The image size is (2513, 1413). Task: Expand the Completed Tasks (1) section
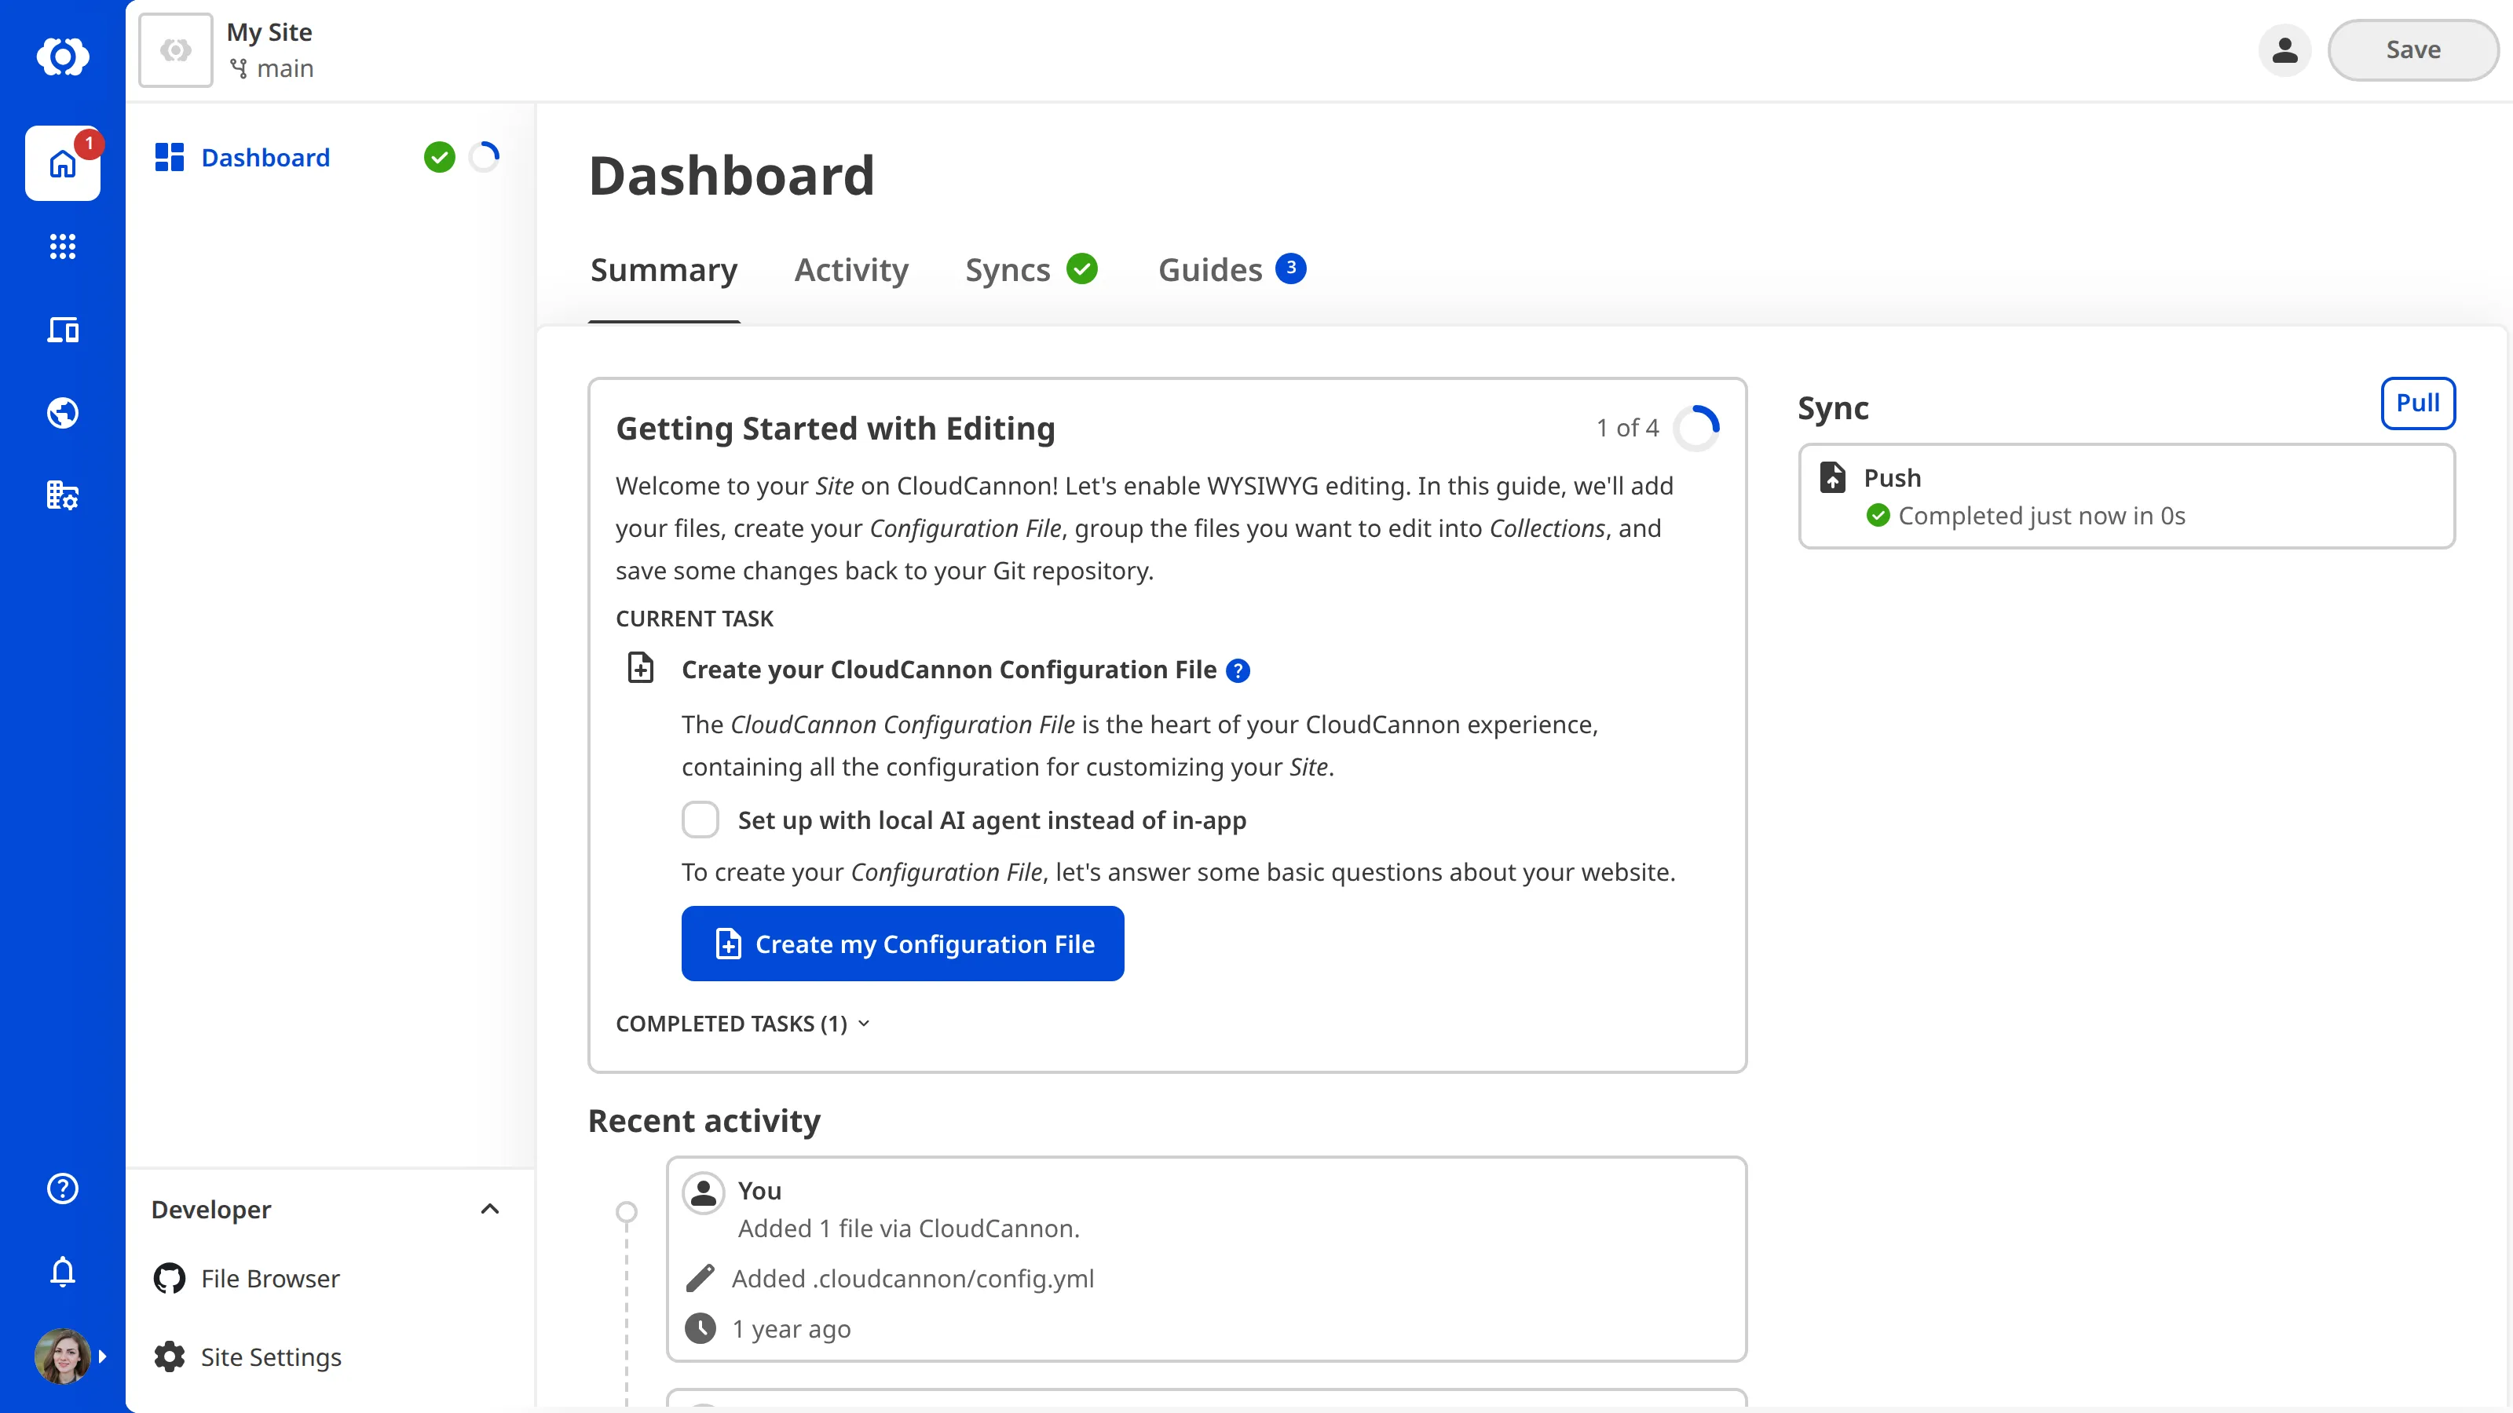click(x=742, y=1024)
